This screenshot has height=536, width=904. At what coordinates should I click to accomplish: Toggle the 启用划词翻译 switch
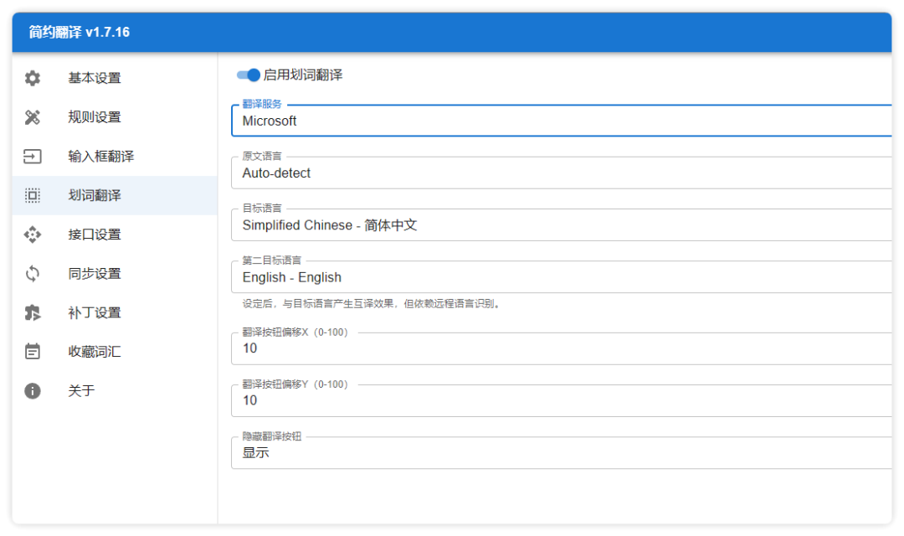(249, 75)
